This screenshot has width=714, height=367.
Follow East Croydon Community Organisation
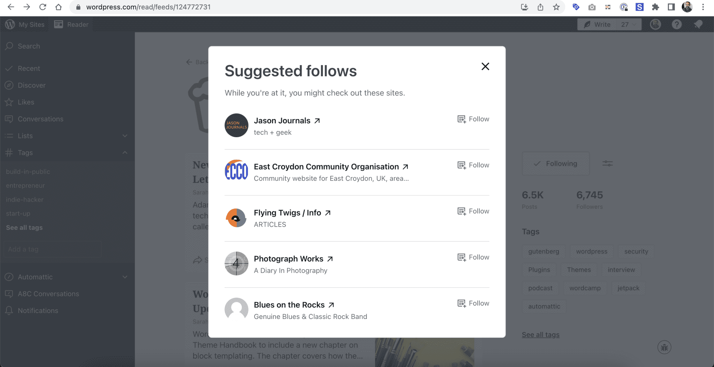tap(473, 165)
